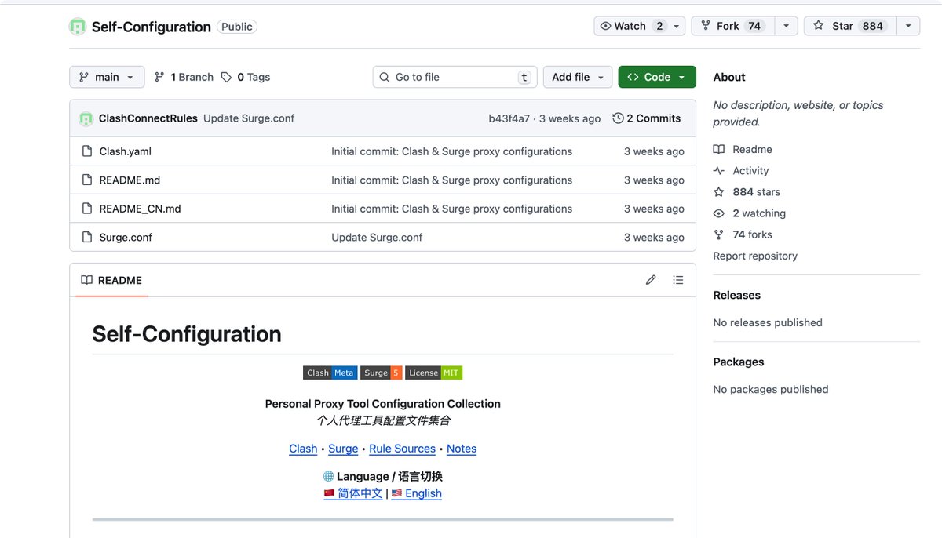Screen dimensions: 942x538
Task: Click the Self-Configuration heading in README
Action: coord(187,334)
